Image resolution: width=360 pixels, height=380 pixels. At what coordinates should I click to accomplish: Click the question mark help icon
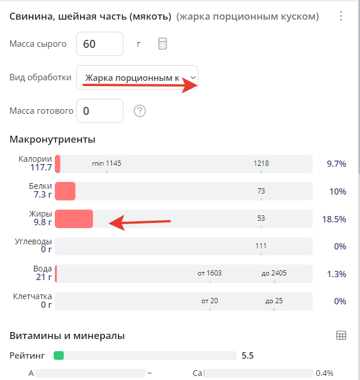(140, 111)
